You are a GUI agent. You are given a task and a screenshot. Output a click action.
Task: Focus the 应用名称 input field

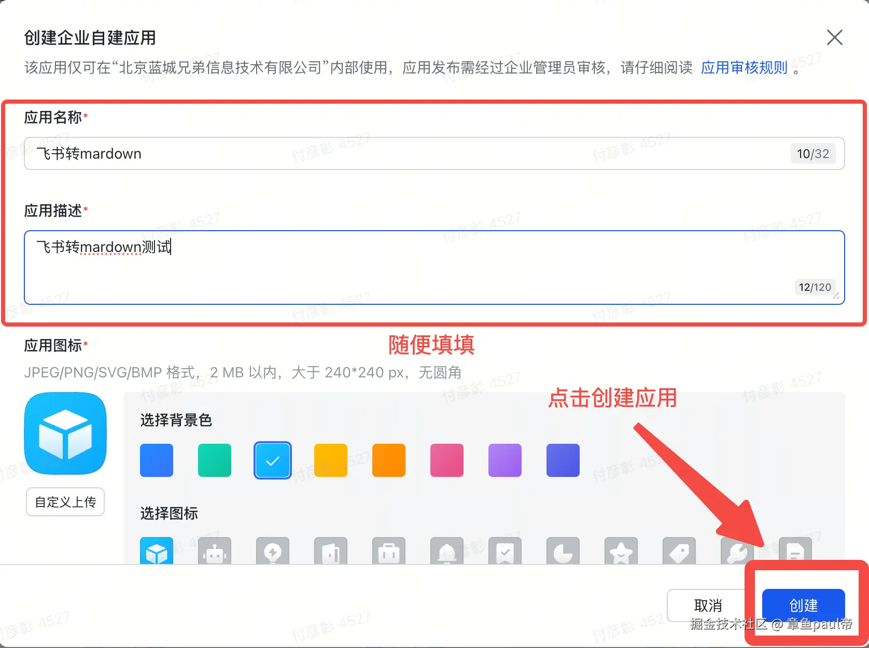434,153
